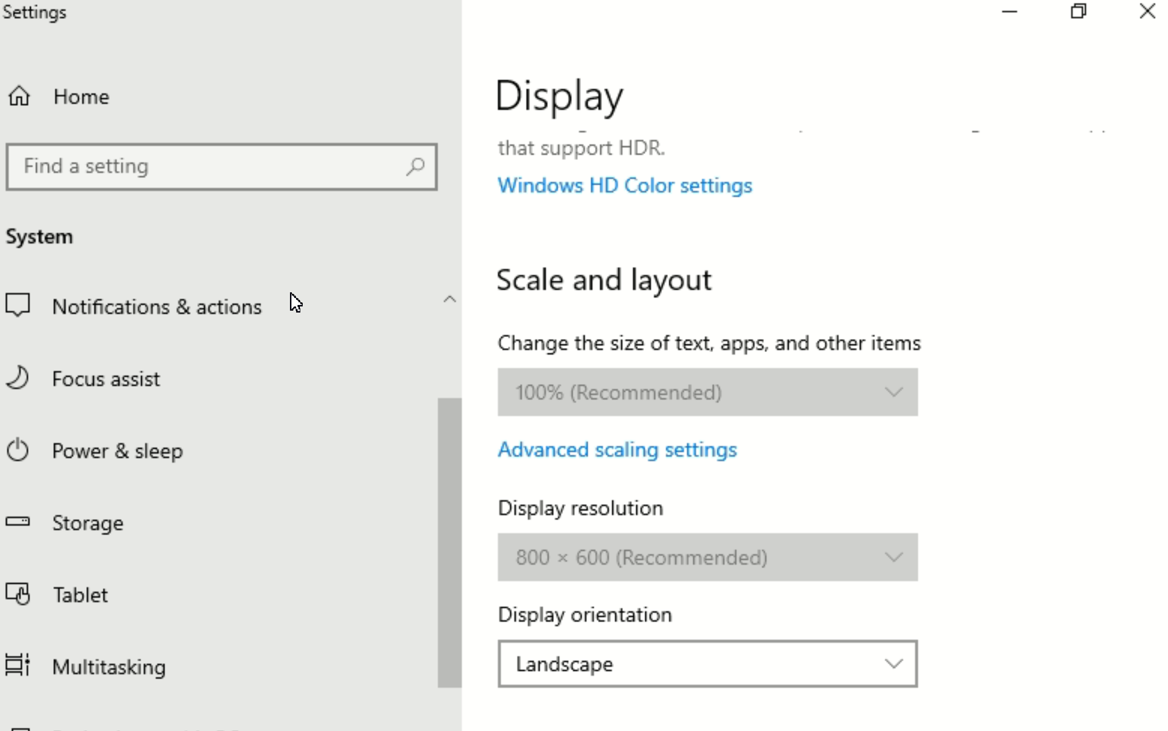Click the Focus assist moon icon
1168x731 pixels.
click(18, 378)
